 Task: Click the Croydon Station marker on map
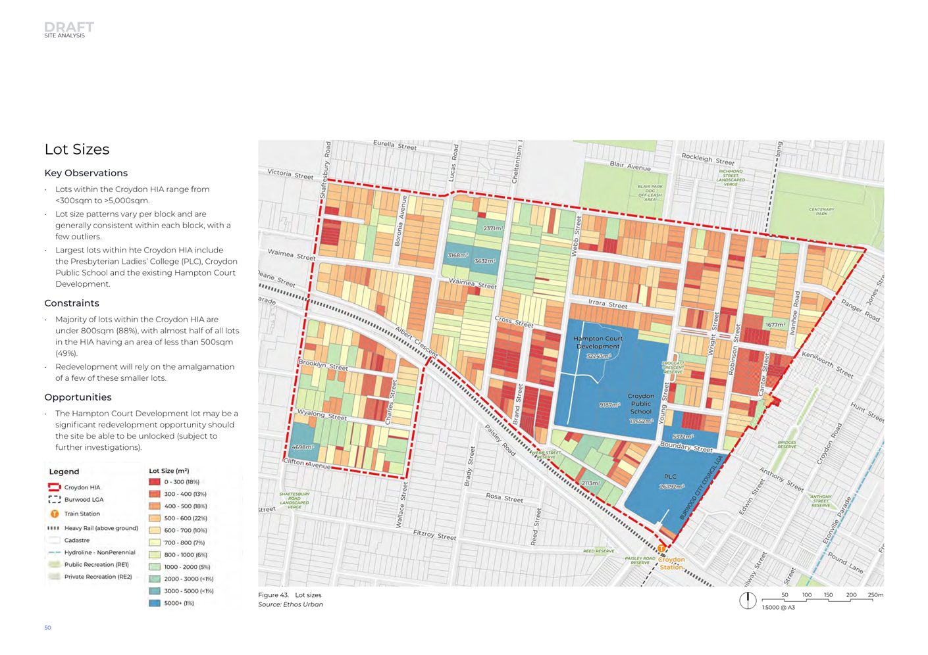661,548
